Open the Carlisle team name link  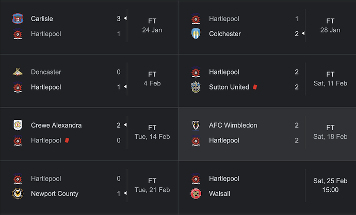(x=42, y=19)
